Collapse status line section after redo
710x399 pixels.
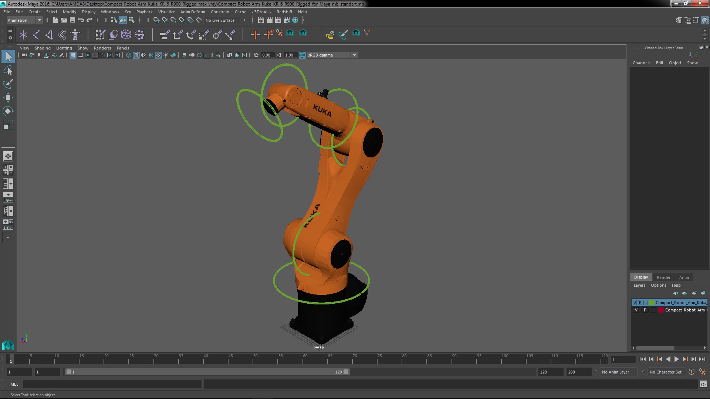tap(98, 20)
